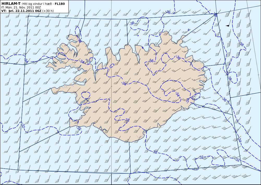Viewport: 261px width, 185px height.
Task: Click the '(+30 h)' forecast offset
Action: tap(48, 11)
